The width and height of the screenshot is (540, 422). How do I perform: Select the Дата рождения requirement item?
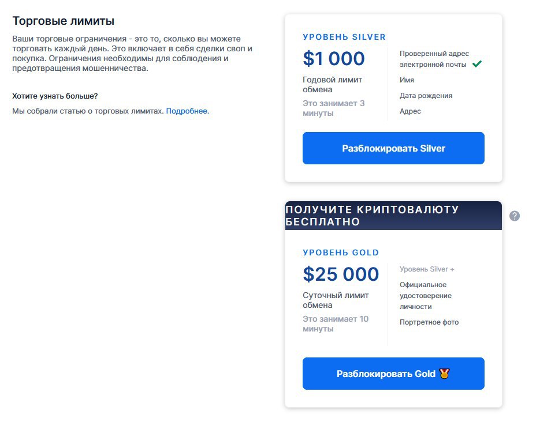tap(426, 96)
